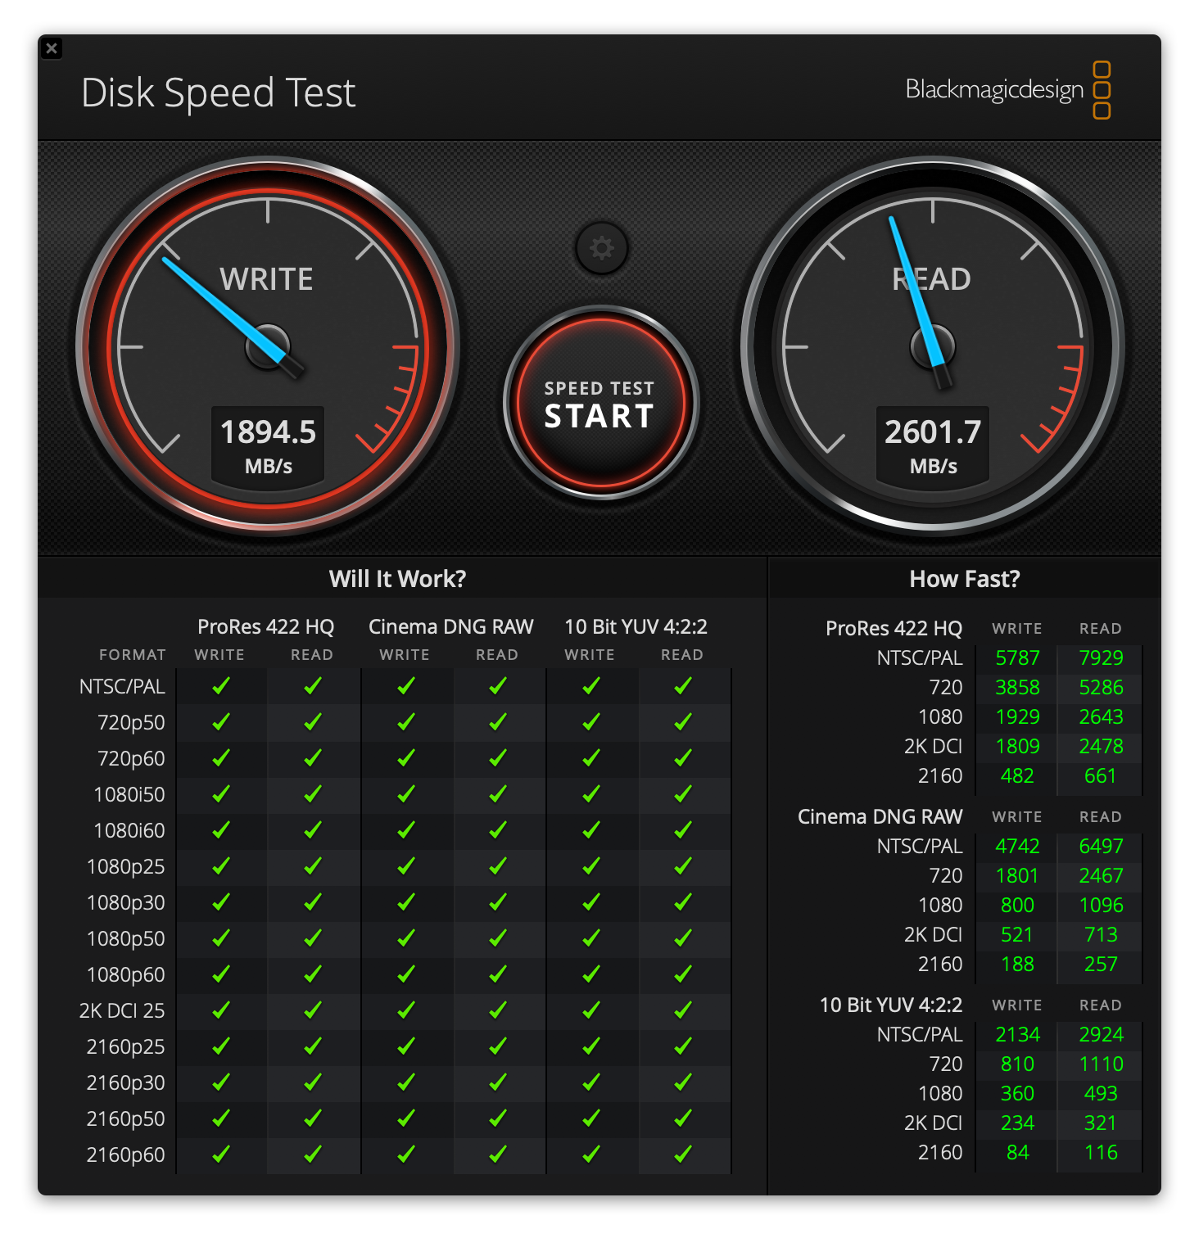Click 1080p25 ProRes 422 HQ write checkmark
This screenshot has width=1199, height=1238.
[220, 866]
